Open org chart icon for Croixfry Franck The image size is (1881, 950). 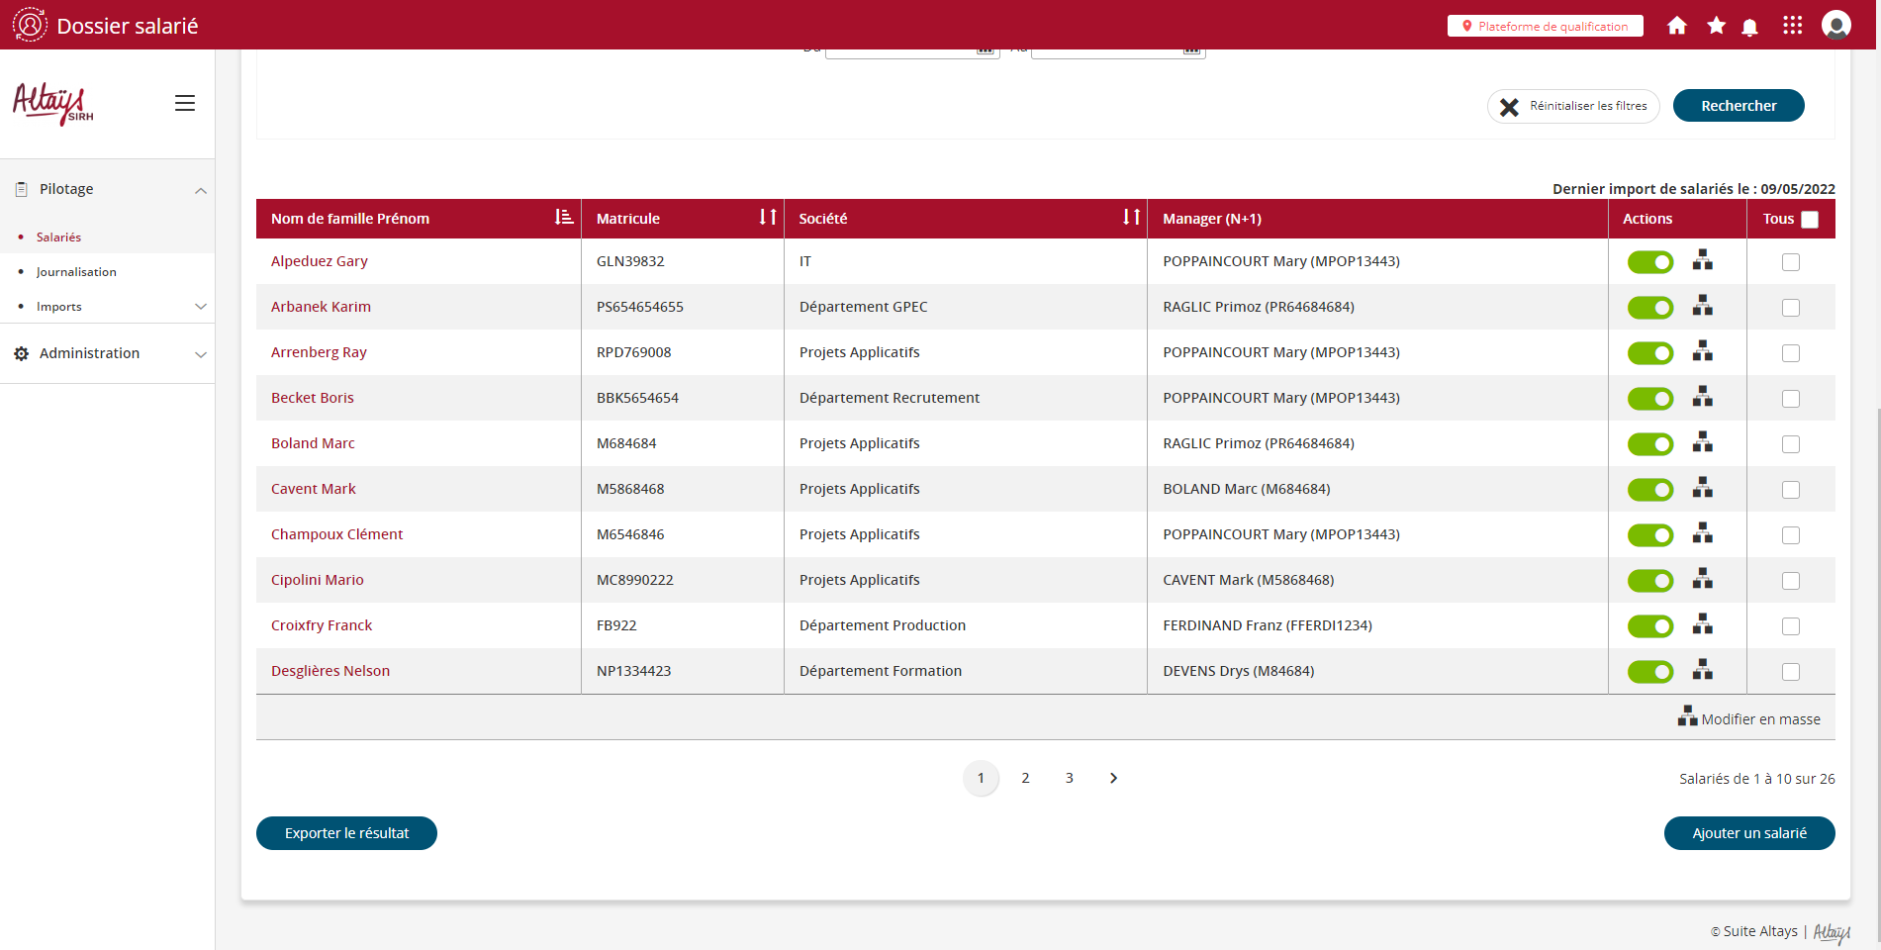click(1702, 624)
